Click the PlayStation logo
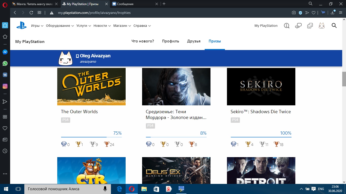346x194 pixels. (x=22, y=26)
